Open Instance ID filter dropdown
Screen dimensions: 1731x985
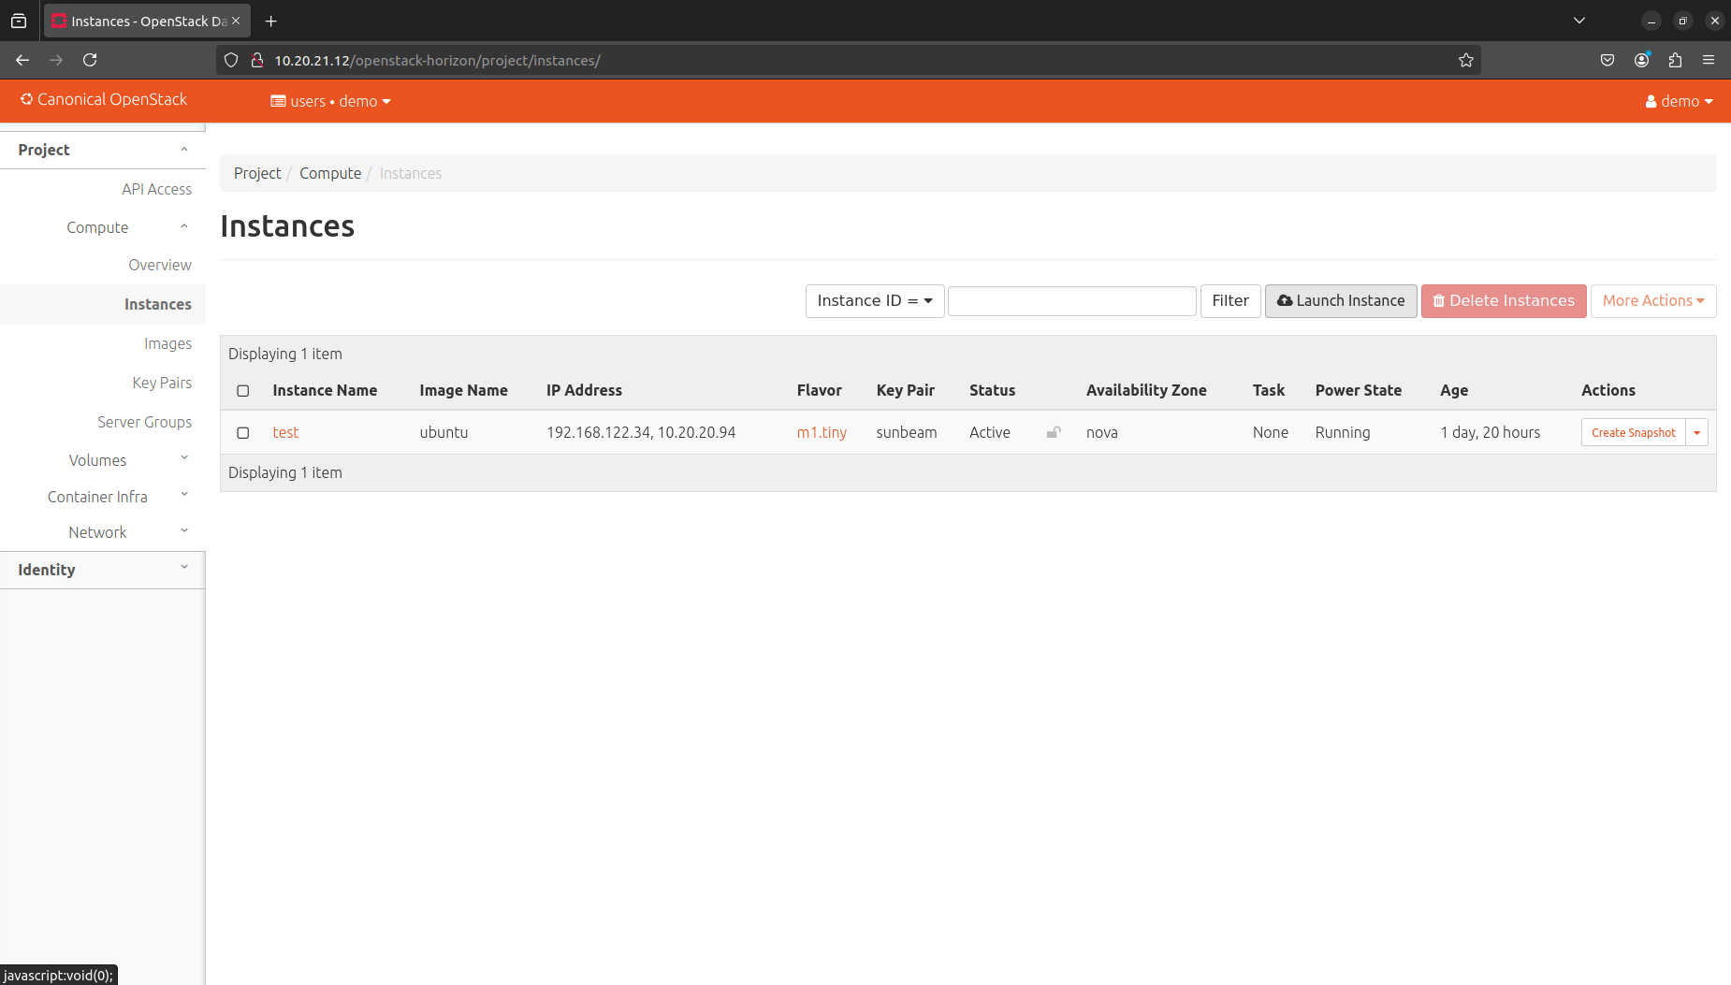(875, 301)
